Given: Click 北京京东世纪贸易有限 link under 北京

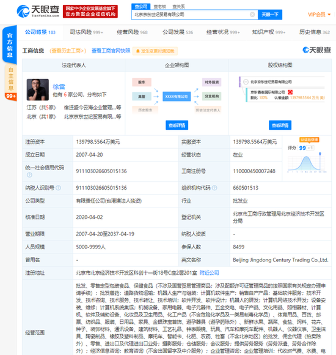Looking at the screenshot, I should 92,117.
